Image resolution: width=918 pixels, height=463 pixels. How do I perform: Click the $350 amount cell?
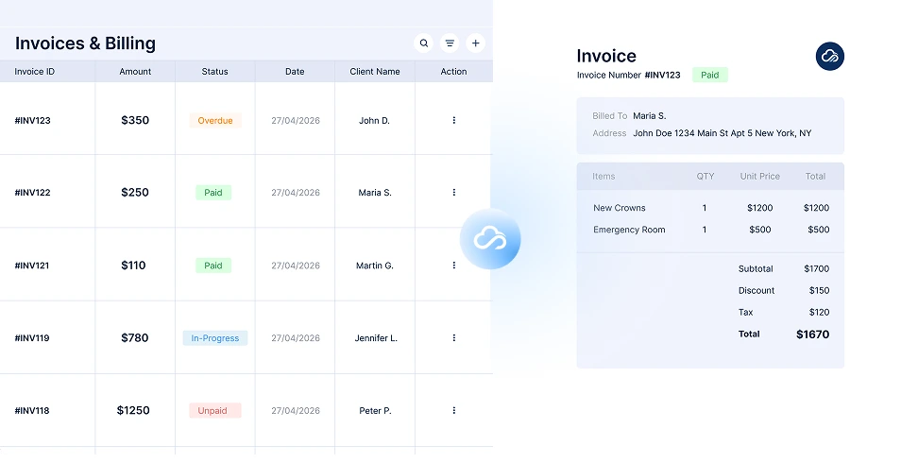click(x=135, y=120)
